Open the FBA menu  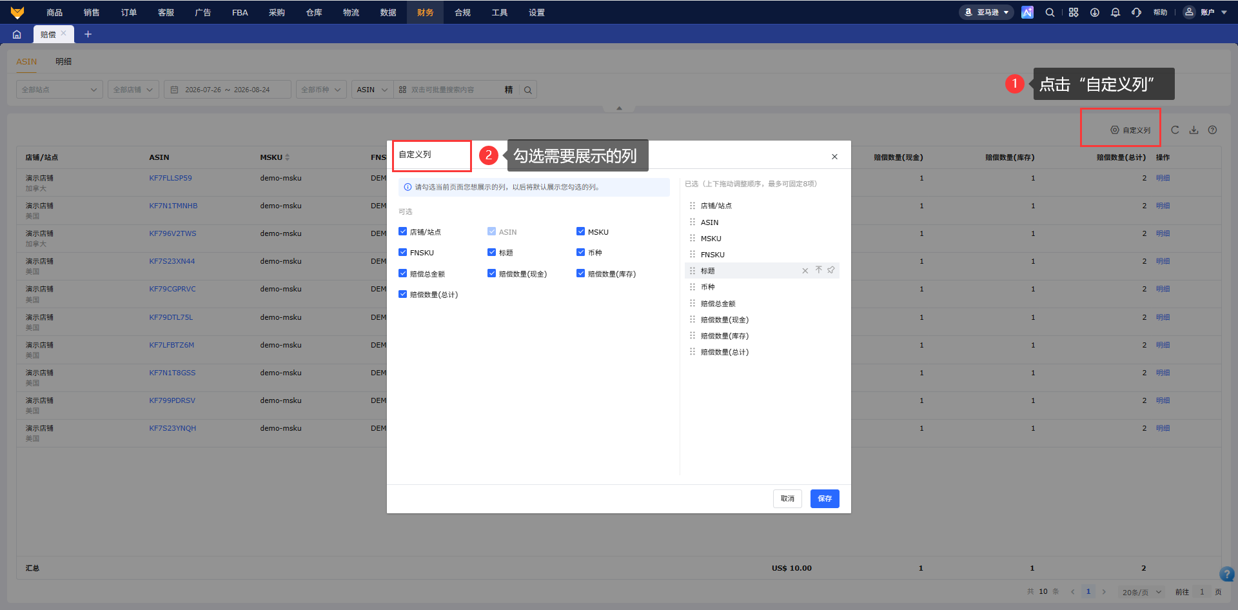click(x=240, y=12)
